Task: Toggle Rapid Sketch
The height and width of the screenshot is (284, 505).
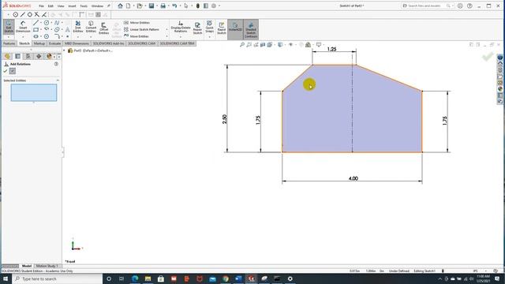Action: pyautogui.click(x=221, y=28)
